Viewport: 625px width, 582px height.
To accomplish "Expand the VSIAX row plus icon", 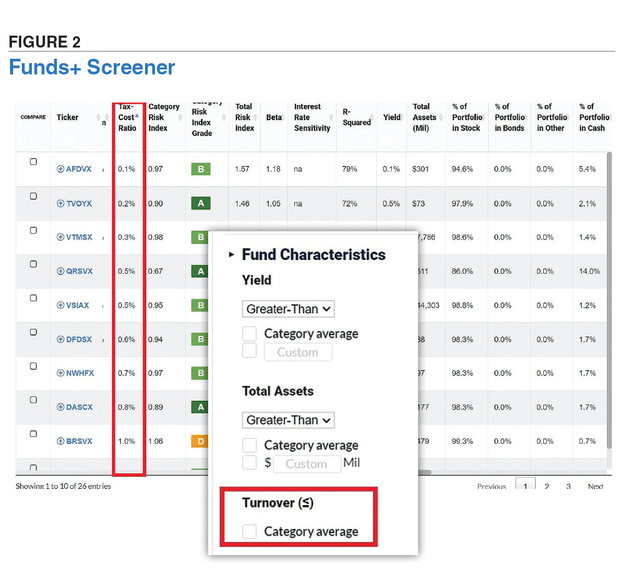I will point(61,306).
